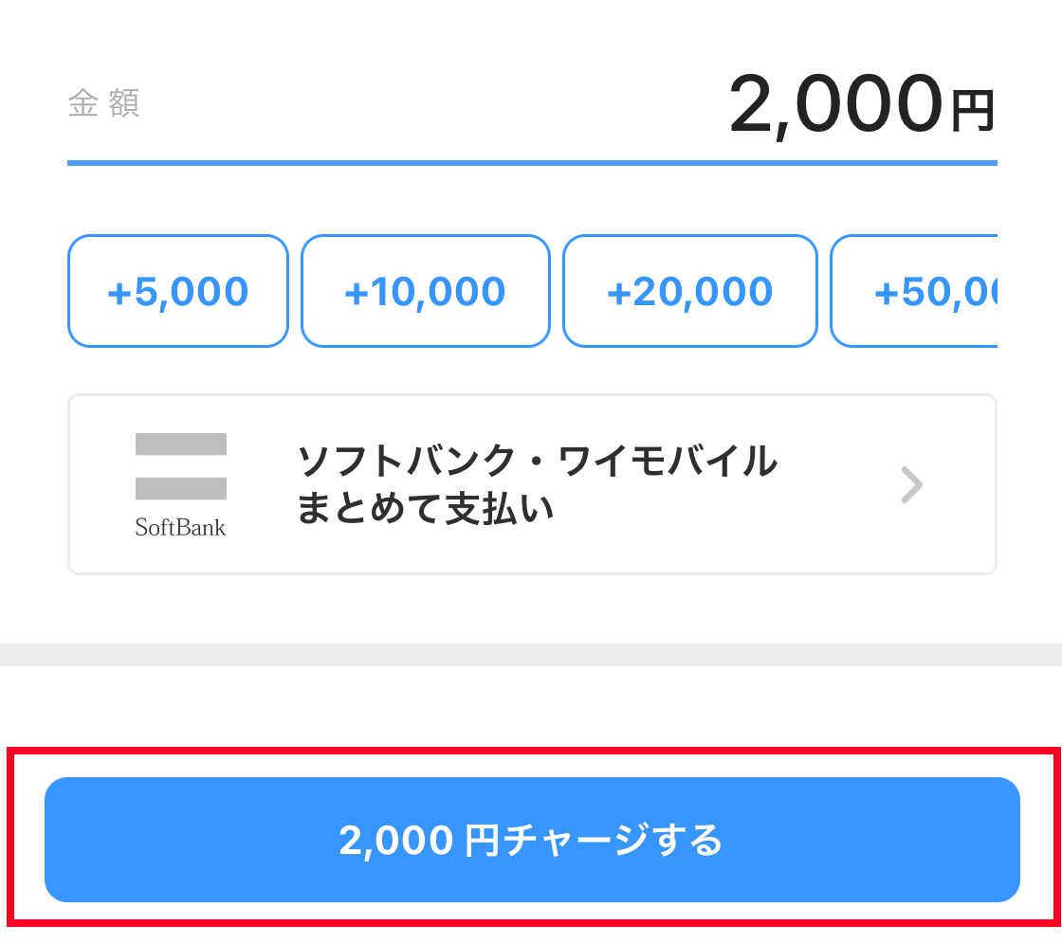Select ソフトバンク・ワイモバイル まとめて支払い row
This screenshot has height=944, width=1062.
coord(532,485)
